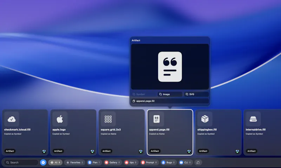Click the shippingbox.fill title text
281x168 pixels.
point(207,129)
